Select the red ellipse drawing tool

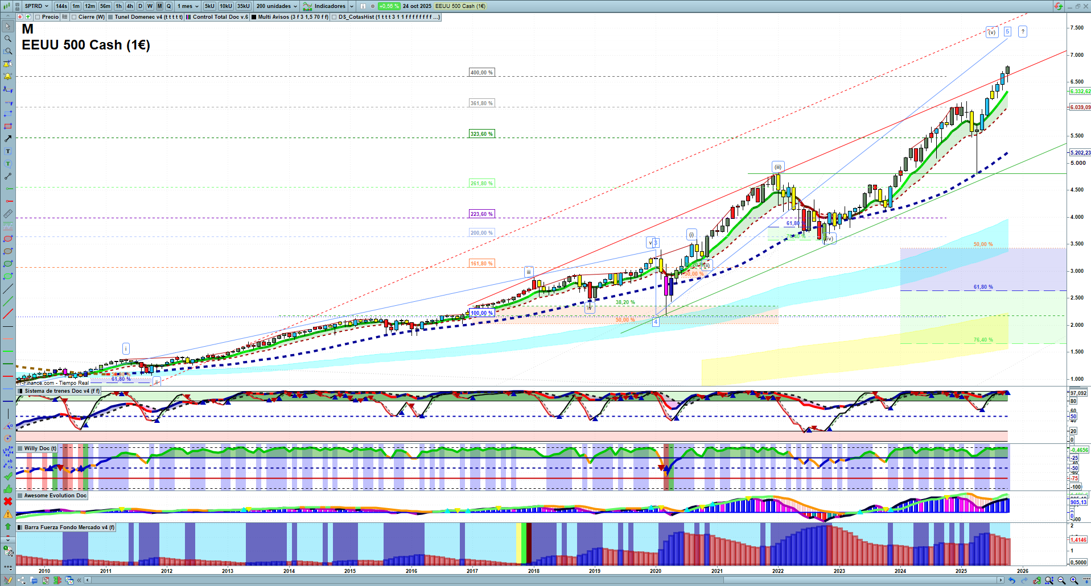(x=8, y=239)
